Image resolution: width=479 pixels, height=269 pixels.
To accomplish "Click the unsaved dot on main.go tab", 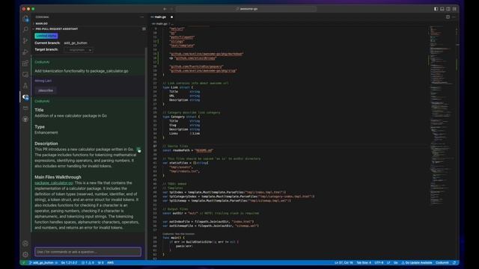I will click(171, 17).
